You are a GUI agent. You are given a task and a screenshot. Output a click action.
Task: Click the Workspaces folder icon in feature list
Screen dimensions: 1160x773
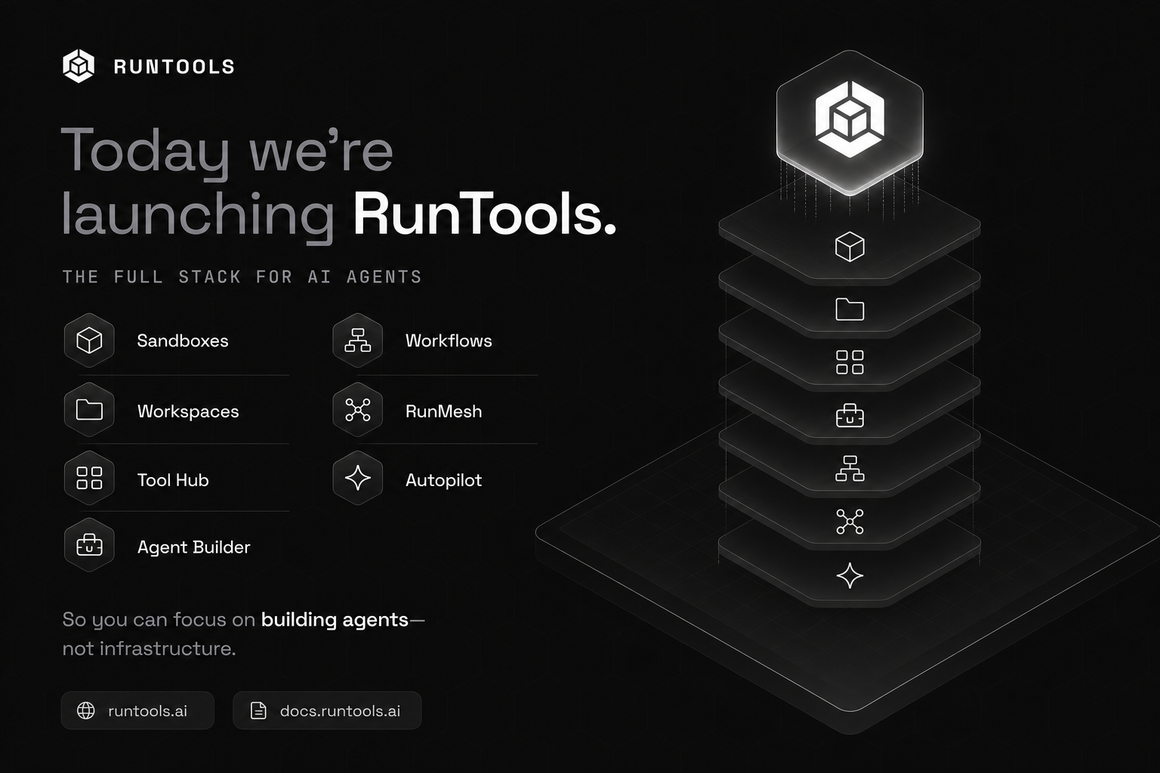pyautogui.click(x=89, y=410)
